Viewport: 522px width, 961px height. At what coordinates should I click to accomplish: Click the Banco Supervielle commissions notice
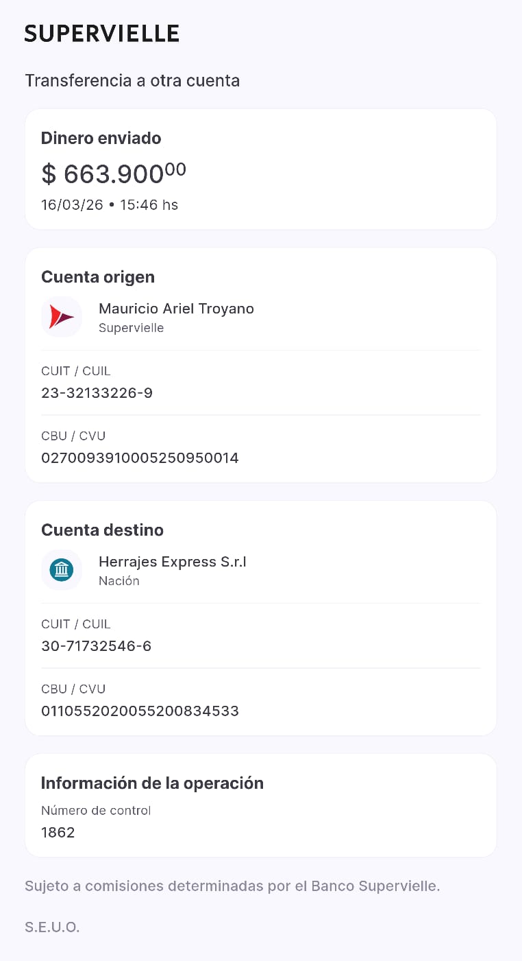[x=232, y=886]
